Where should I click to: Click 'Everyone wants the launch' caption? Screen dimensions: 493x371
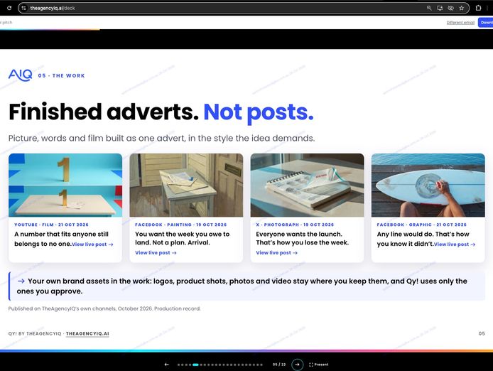(302, 238)
